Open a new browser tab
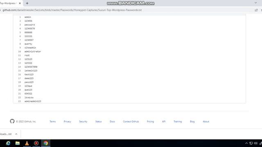 coord(27,3)
